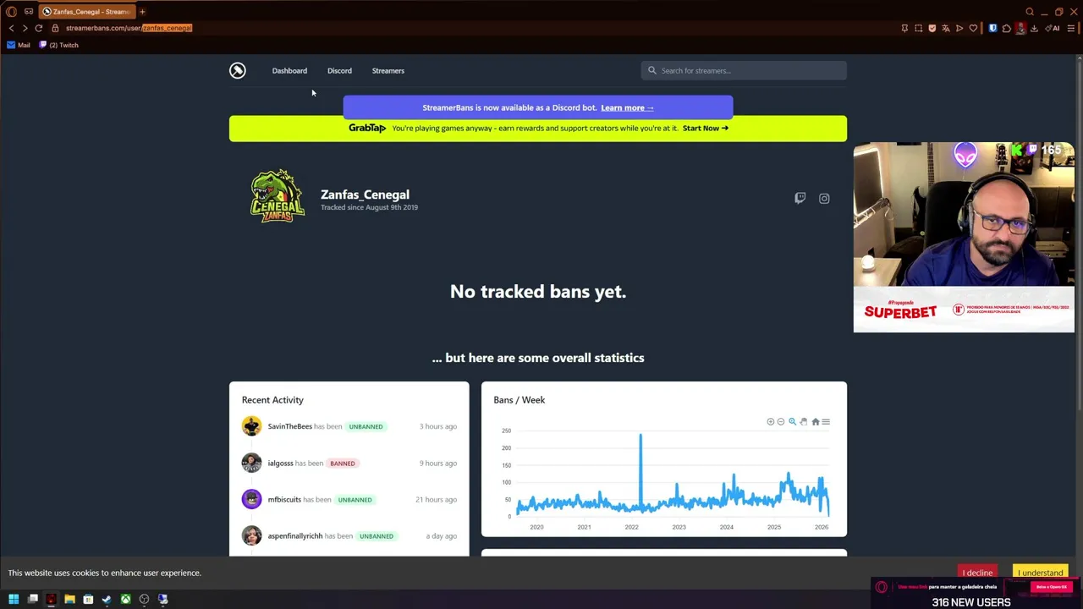This screenshot has width=1083, height=609.
Task: Open Steam from the taskbar
Action: 107,599
